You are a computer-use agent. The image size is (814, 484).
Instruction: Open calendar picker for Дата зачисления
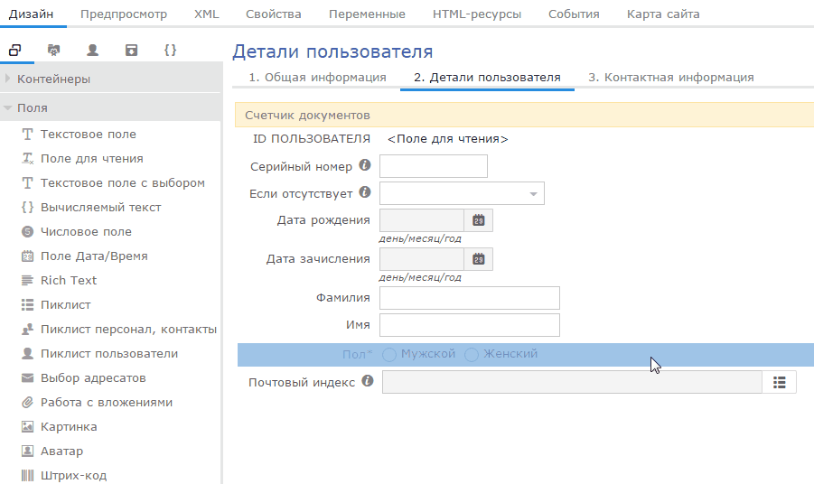(x=479, y=259)
